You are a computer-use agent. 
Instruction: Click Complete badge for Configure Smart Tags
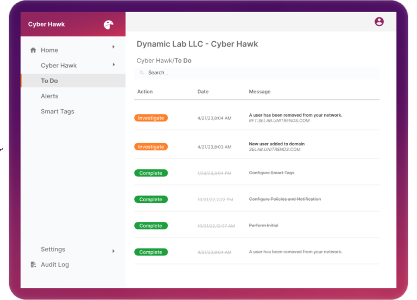click(x=151, y=173)
